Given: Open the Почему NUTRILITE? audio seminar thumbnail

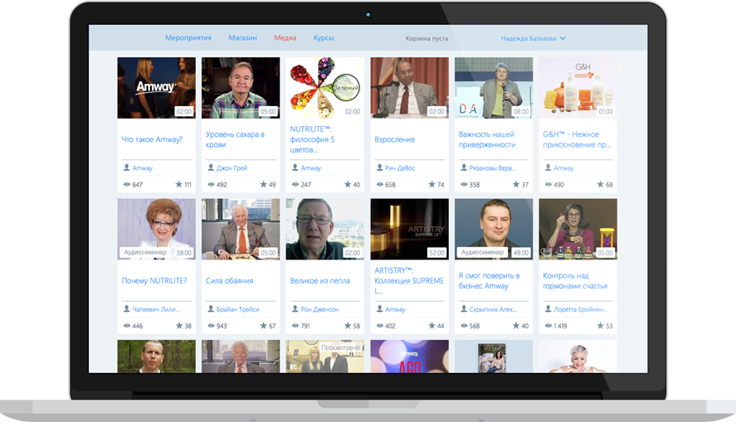Looking at the screenshot, I should coord(156,229).
